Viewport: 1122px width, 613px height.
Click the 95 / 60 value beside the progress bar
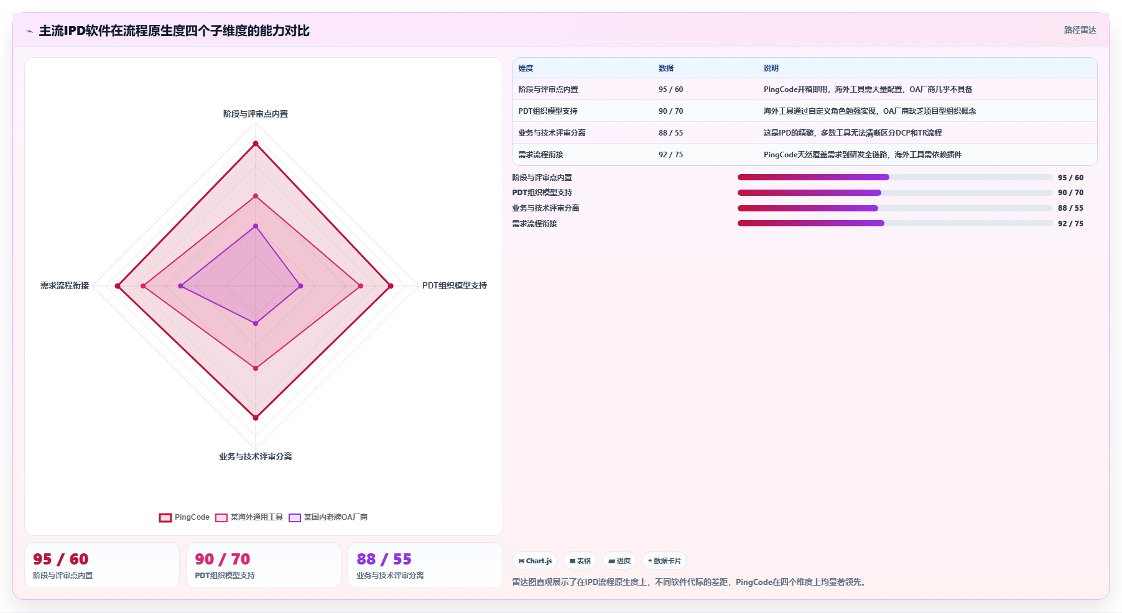1070,178
